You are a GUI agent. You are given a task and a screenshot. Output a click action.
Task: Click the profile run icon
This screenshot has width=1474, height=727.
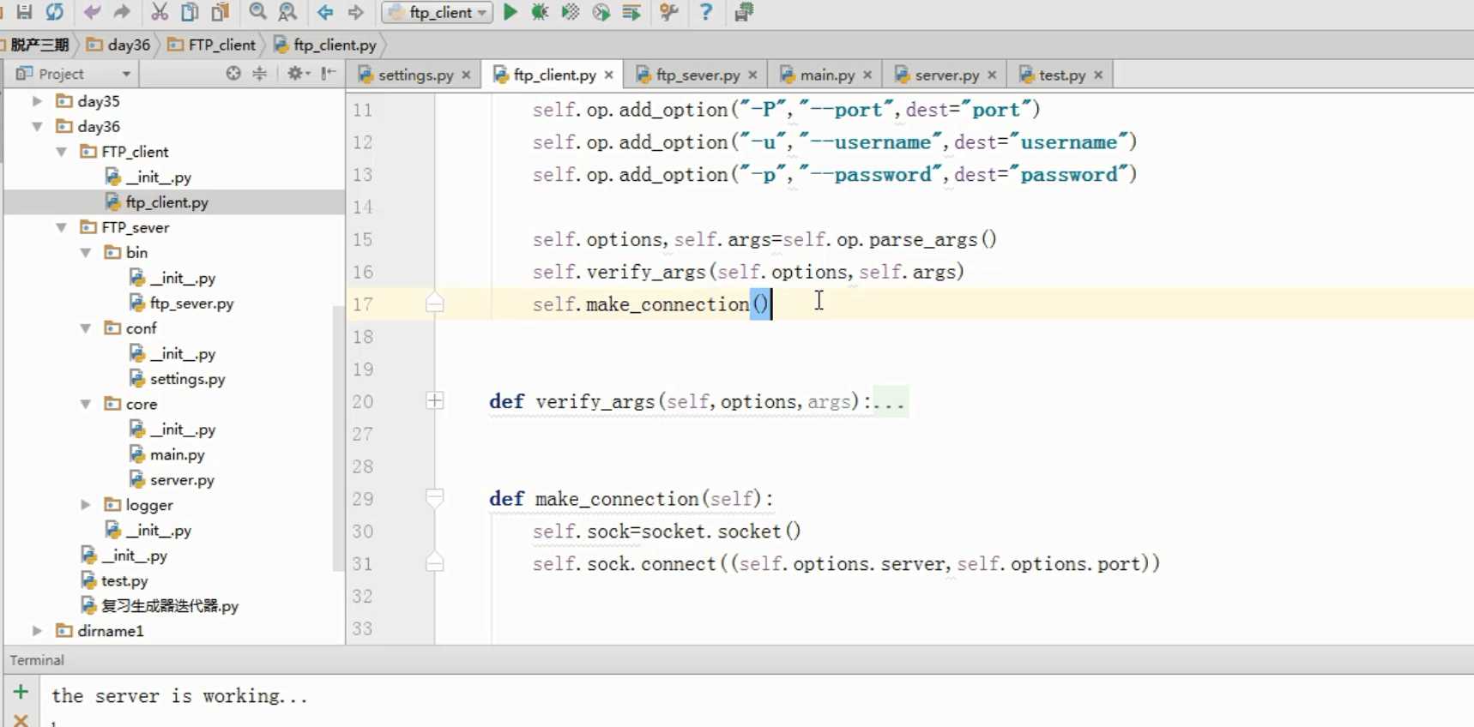click(601, 12)
